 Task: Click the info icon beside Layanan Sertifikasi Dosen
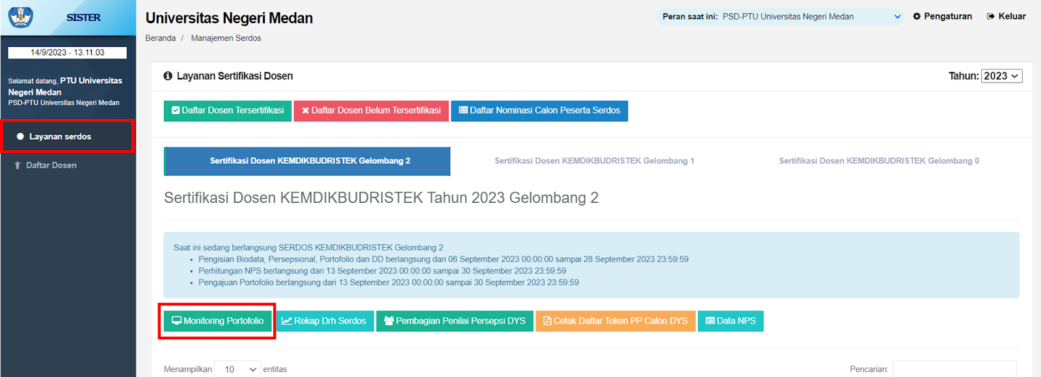(x=168, y=76)
